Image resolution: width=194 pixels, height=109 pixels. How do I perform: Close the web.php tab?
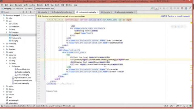48,12
